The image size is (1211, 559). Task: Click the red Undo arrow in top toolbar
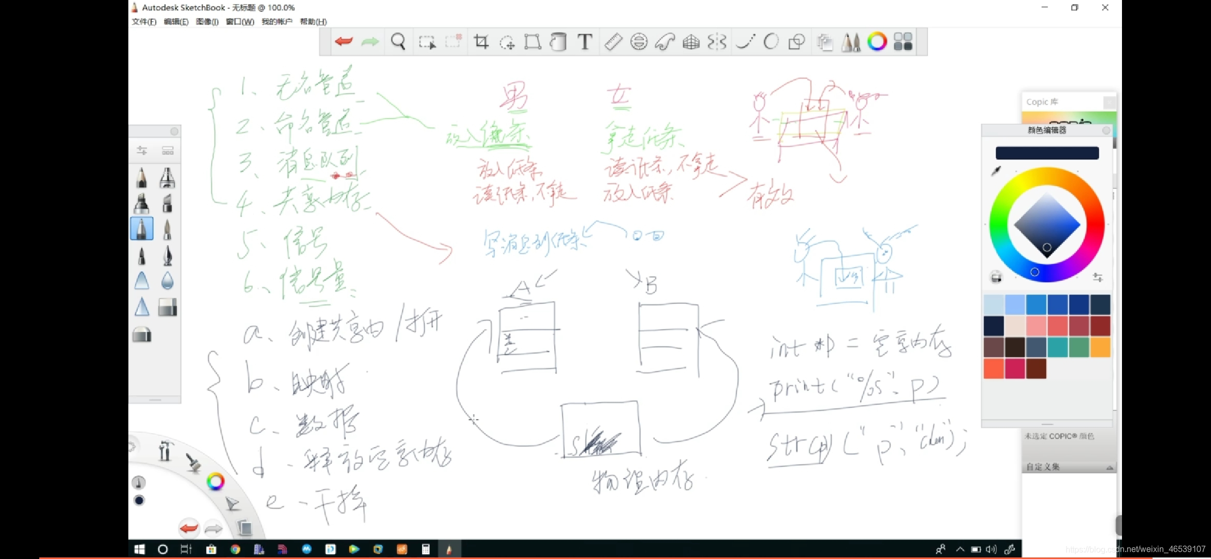[x=344, y=41]
